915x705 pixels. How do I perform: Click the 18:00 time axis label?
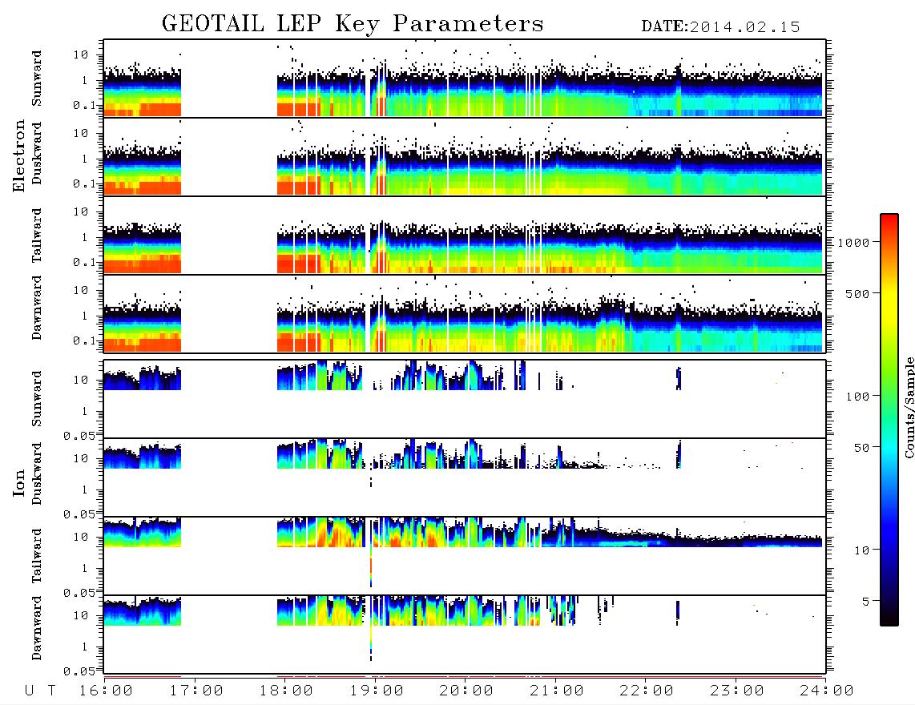(287, 691)
